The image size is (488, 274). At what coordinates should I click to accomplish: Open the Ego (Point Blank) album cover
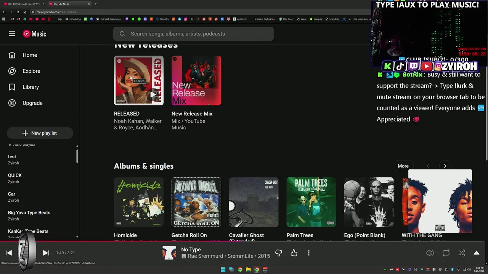pyautogui.click(x=369, y=202)
